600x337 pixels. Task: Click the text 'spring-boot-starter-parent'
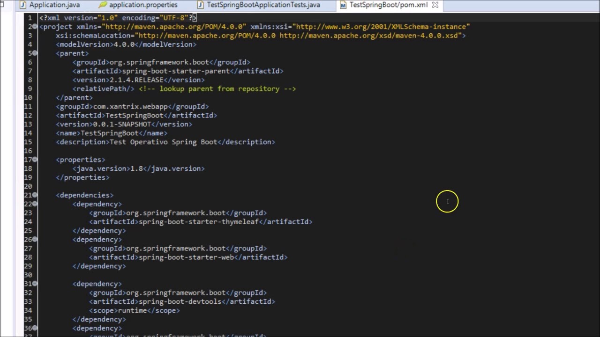tap(176, 71)
